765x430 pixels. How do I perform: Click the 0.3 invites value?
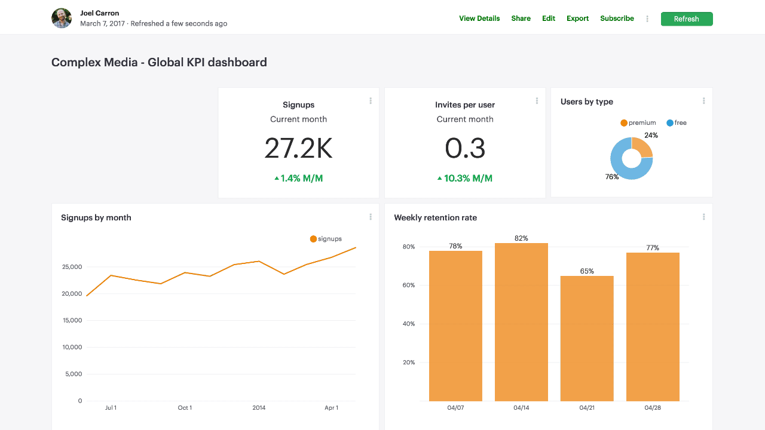pyautogui.click(x=465, y=148)
